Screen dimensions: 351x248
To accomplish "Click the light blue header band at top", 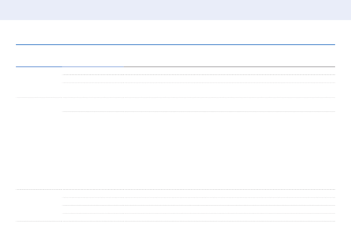I will click(x=175, y=10).
